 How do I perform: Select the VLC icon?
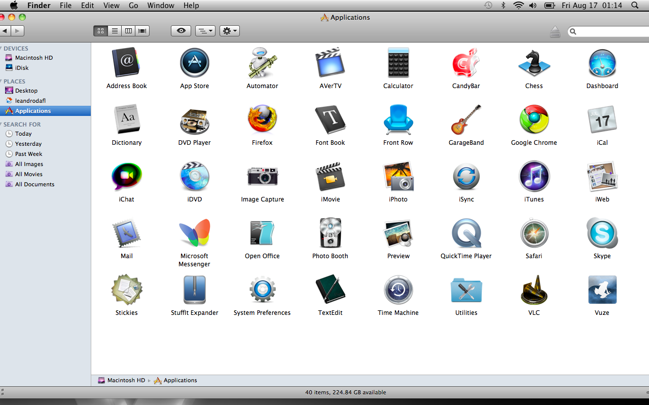(534, 290)
